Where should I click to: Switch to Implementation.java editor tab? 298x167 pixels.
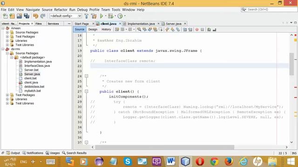pyautogui.click(x=141, y=24)
